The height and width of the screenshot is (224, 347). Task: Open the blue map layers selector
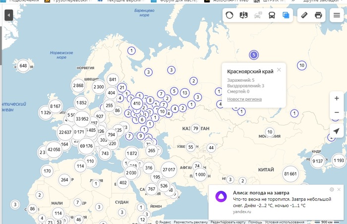coord(286,15)
